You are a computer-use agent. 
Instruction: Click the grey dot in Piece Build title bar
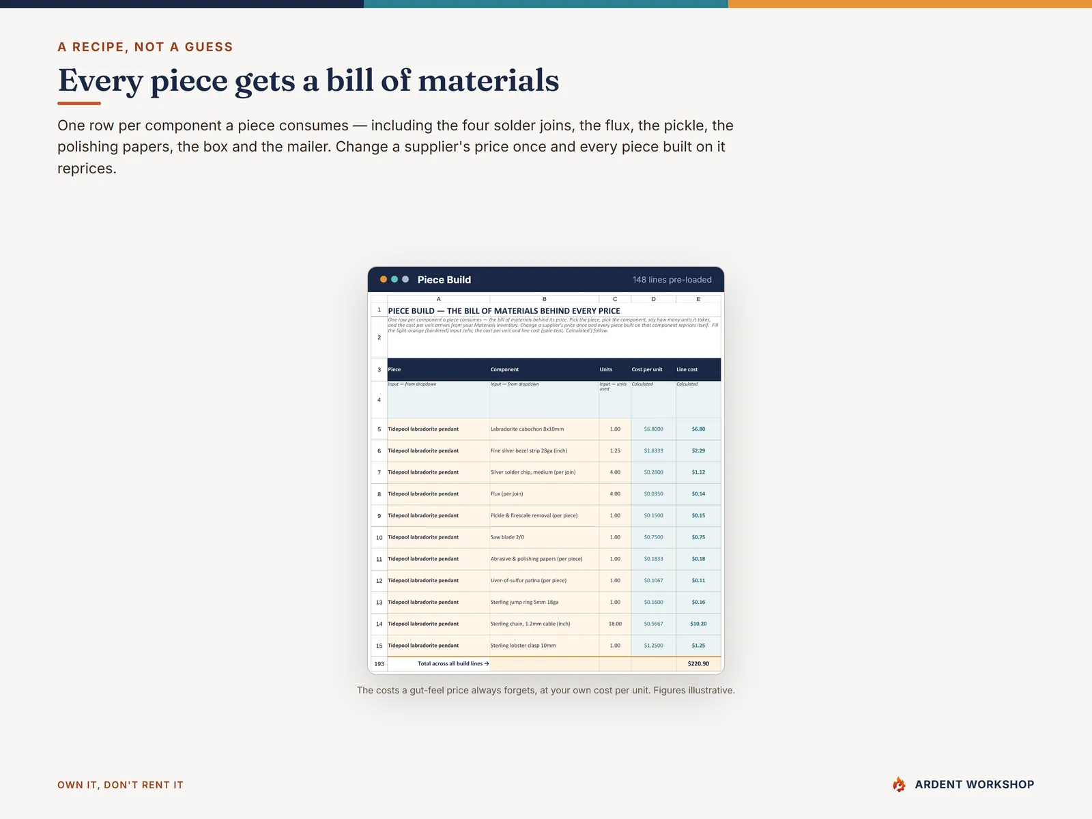(x=405, y=279)
